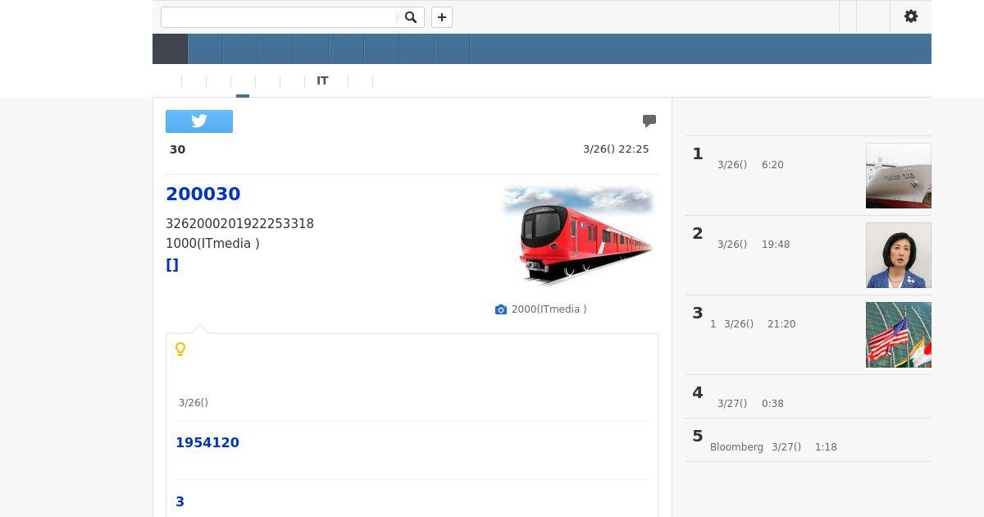Open ranking item 3 dated 3/26 21:20
Screen dimensions: 984x517
pyautogui.click(x=809, y=335)
